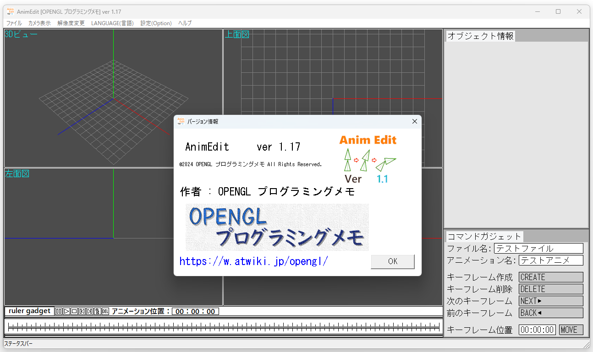Click the 3Dビュー viewport label
The height and width of the screenshot is (352, 593).
click(21, 34)
